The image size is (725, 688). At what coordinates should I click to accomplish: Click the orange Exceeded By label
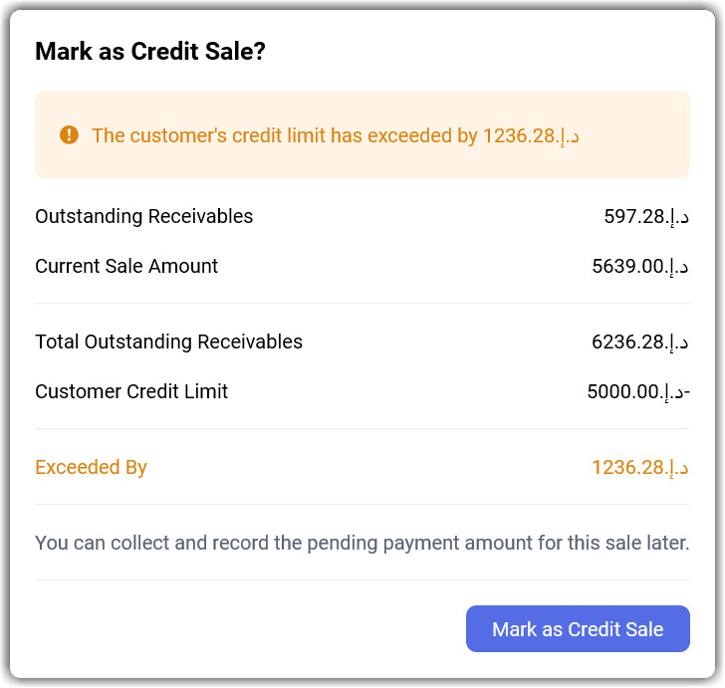pyautogui.click(x=91, y=467)
